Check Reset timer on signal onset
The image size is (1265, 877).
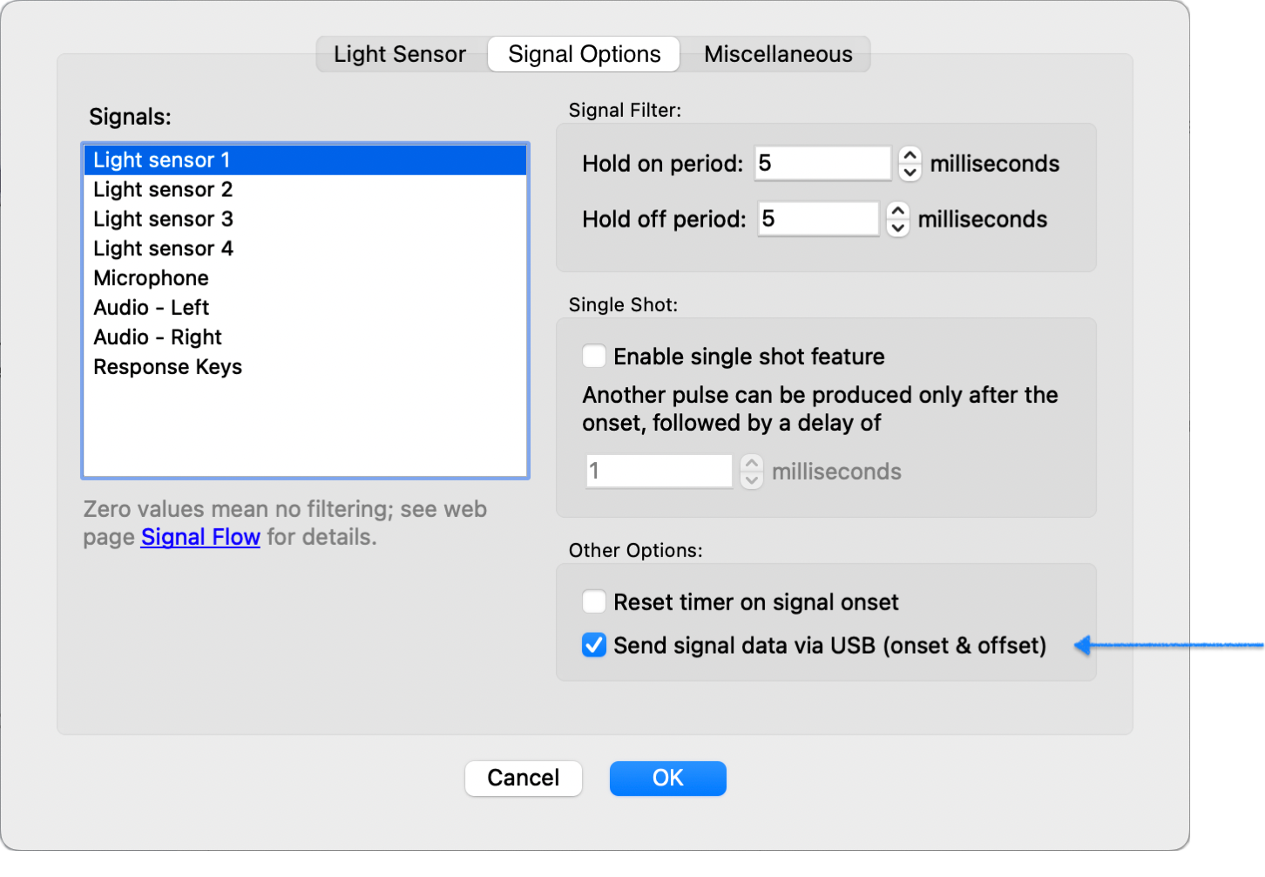tap(594, 602)
